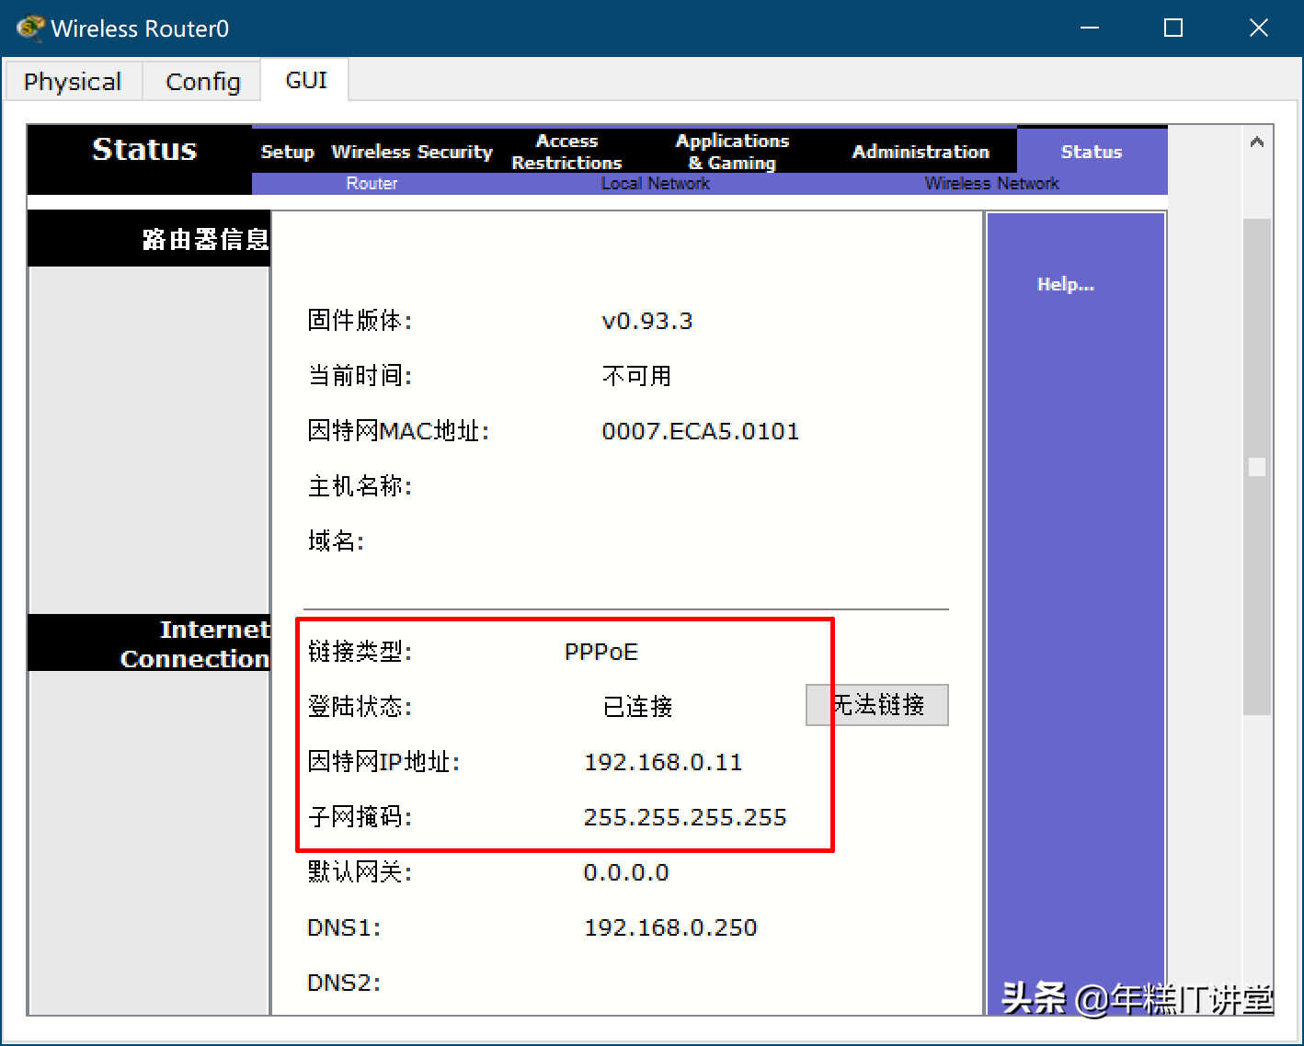Select the GUI tab
Screen dimensions: 1304x1046
click(306, 80)
